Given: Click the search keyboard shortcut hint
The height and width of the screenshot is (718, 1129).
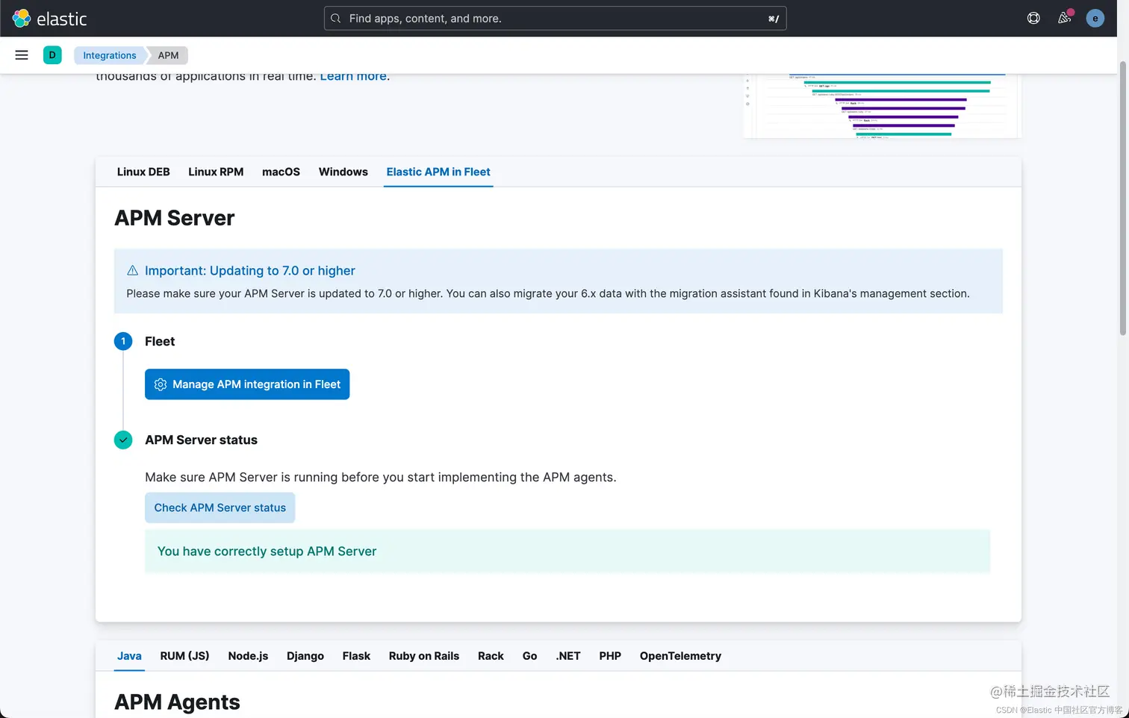Looking at the screenshot, I should click(774, 19).
